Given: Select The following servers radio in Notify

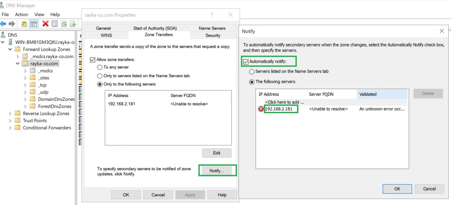Looking at the screenshot, I should tap(252, 82).
